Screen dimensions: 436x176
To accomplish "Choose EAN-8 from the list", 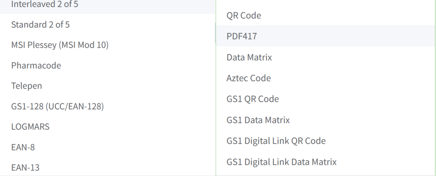I will 23,147.
